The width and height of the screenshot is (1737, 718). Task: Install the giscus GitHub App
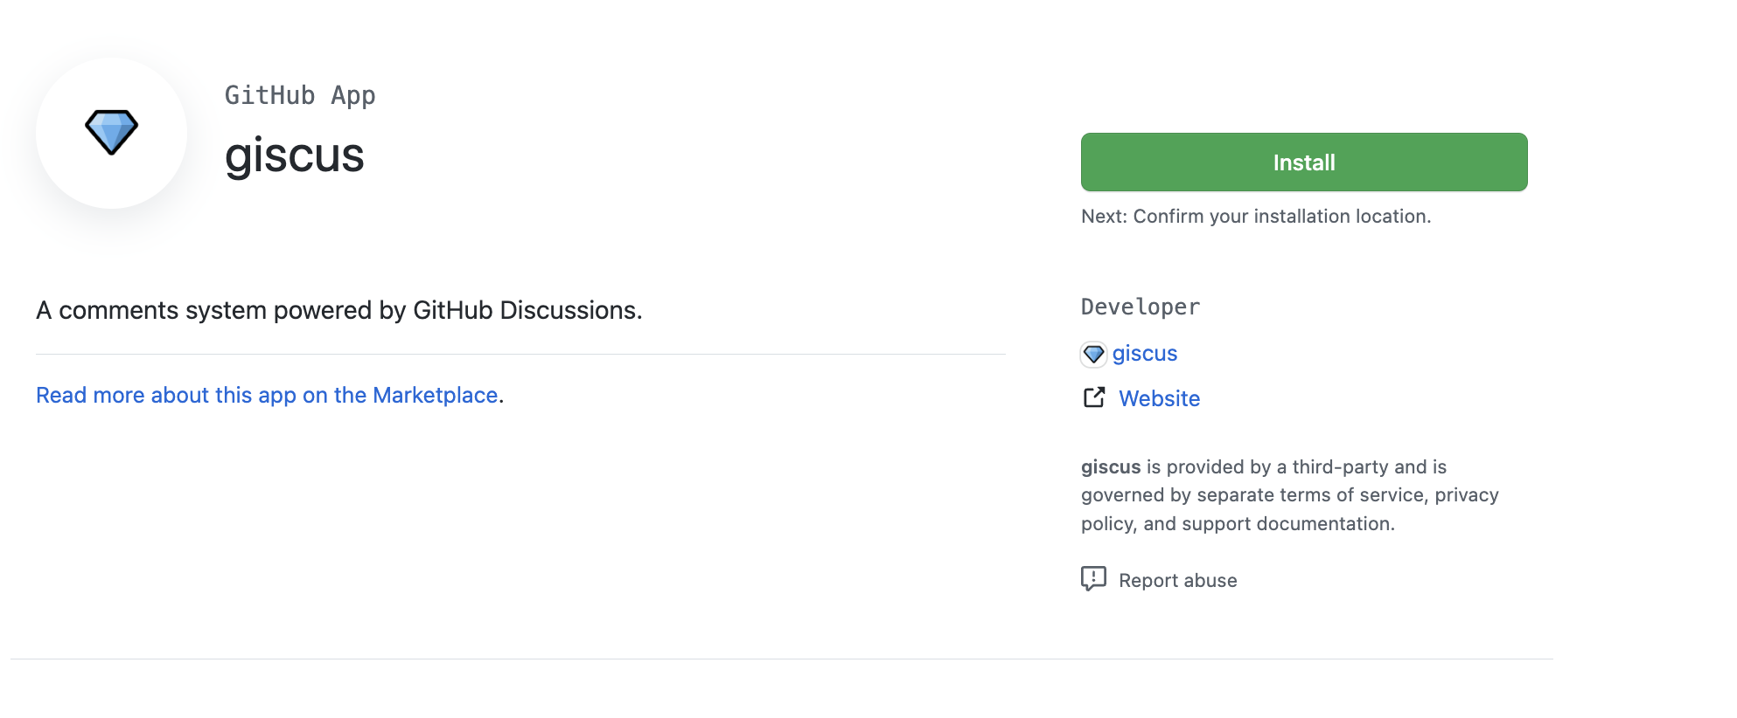tap(1304, 162)
